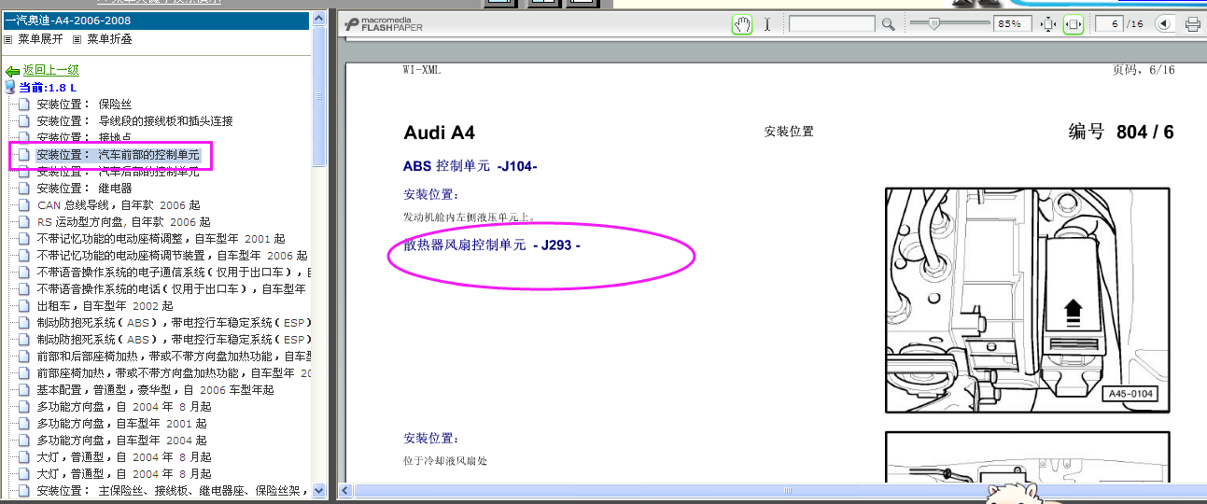Click the icon beside 当前:1.8 L
The image size is (1207, 504).
point(10,87)
